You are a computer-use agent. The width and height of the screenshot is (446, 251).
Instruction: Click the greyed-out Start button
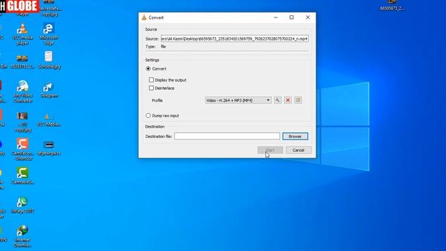point(270,150)
